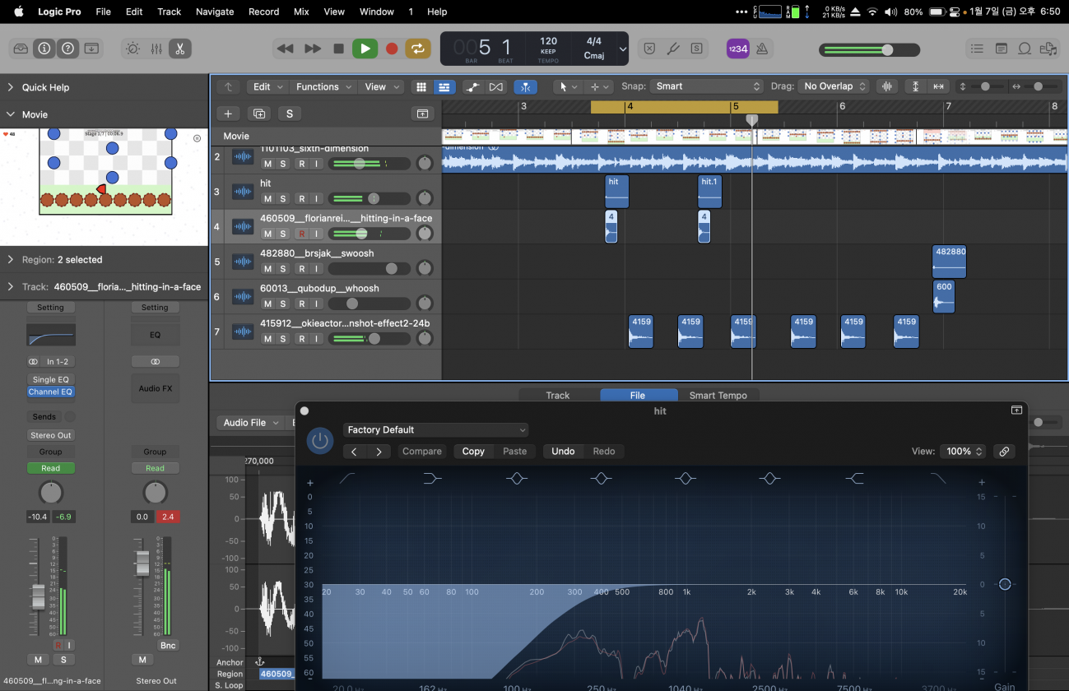Click the Stop transport button
This screenshot has width=1069, height=691.
point(338,49)
